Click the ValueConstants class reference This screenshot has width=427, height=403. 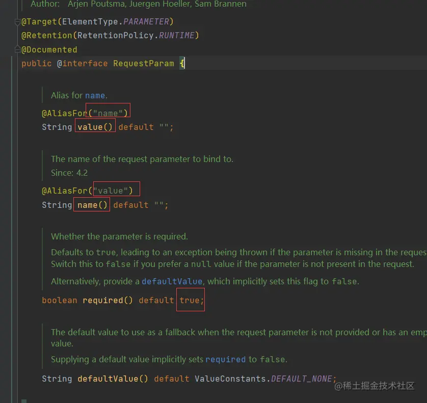(x=230, y=379)
